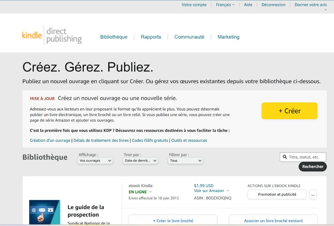334x226 pixels.
Task: Focus the Titre, statut search field
Action: 303,157
